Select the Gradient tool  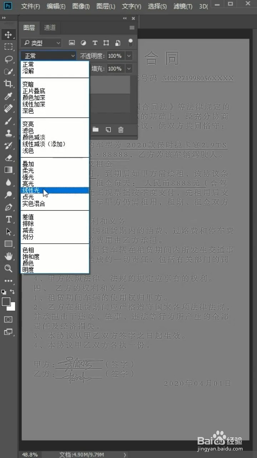click(8, 170)
